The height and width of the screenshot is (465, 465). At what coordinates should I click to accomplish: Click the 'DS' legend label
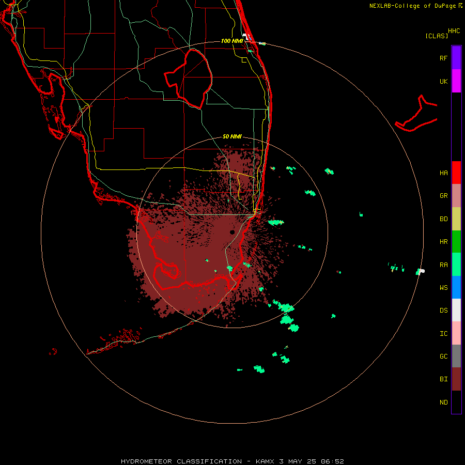point(443,311)
